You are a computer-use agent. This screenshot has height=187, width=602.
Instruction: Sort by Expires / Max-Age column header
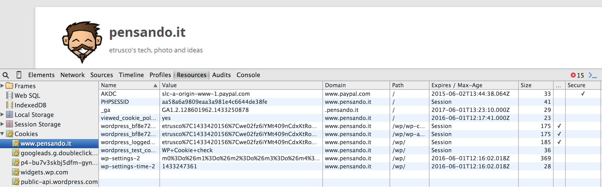click(474, 85)
